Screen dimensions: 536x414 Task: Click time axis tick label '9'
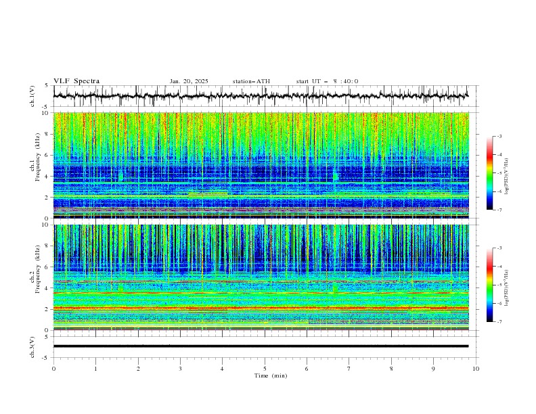433,369
